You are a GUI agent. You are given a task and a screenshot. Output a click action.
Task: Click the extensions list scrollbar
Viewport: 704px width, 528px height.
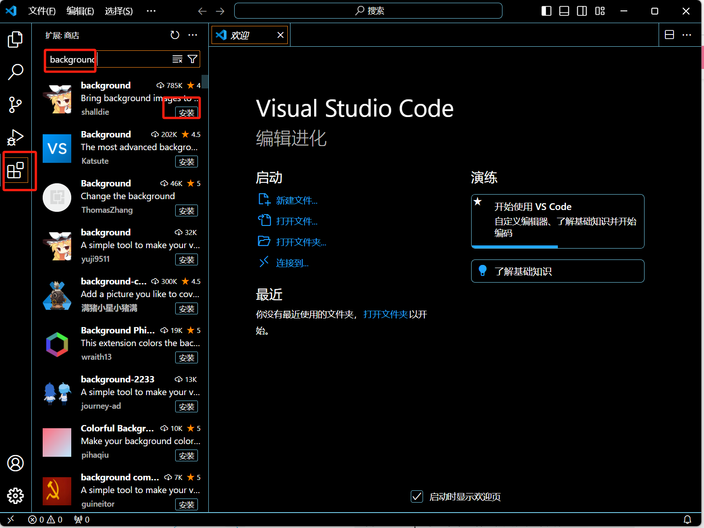click(x=205, y=82)
